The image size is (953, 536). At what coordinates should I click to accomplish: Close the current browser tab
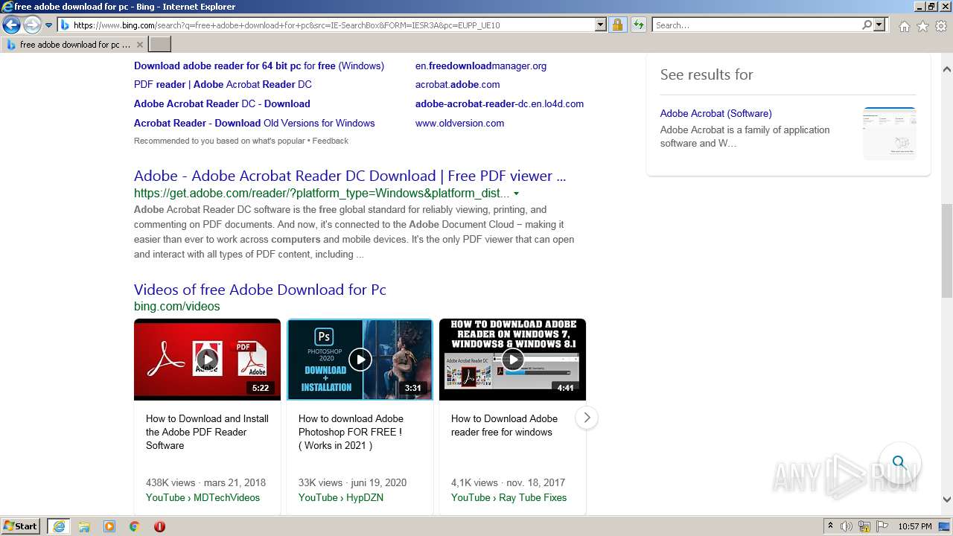click(x=139, y=45)
